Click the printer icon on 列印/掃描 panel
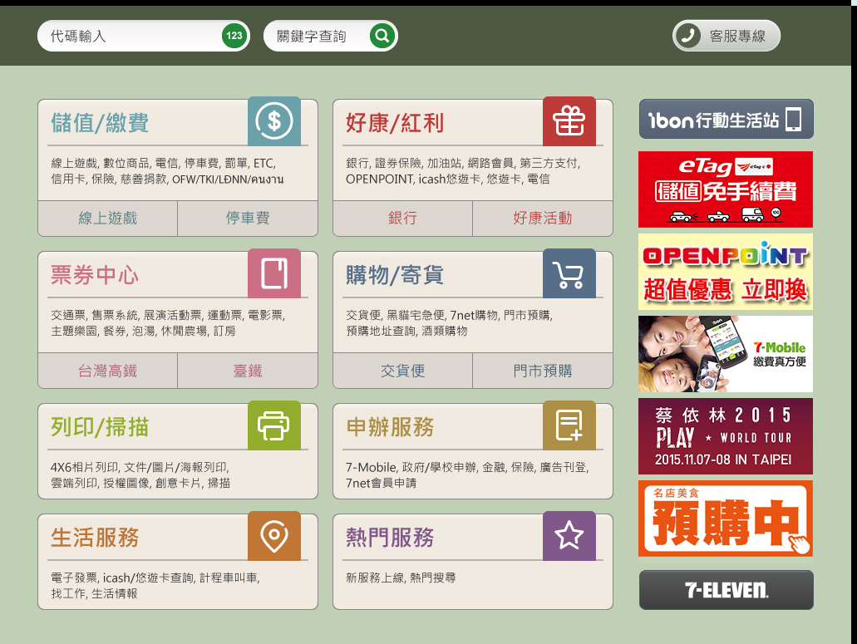The image size is (857, 644). pyautogui.click(x=274, y=425)
